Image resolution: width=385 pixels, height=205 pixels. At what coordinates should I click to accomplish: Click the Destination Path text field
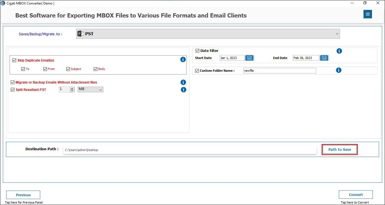(190, 150)
